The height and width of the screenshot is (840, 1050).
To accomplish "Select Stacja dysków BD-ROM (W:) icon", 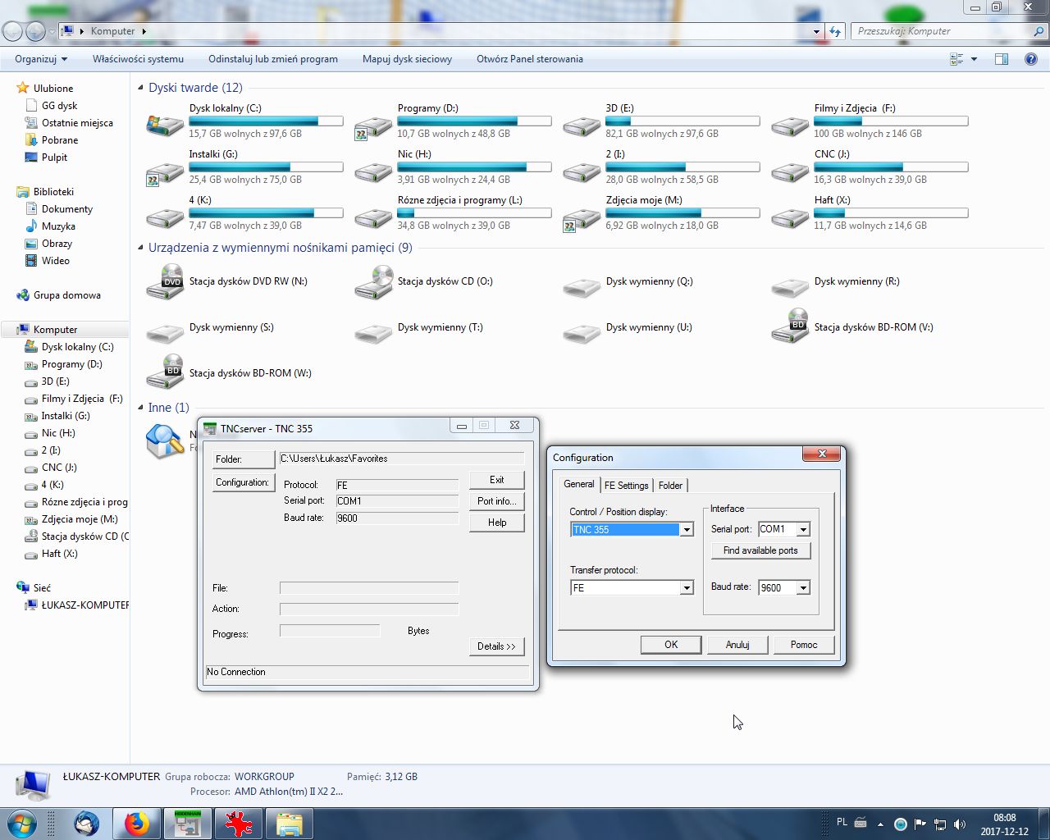I will coord(165,372).
